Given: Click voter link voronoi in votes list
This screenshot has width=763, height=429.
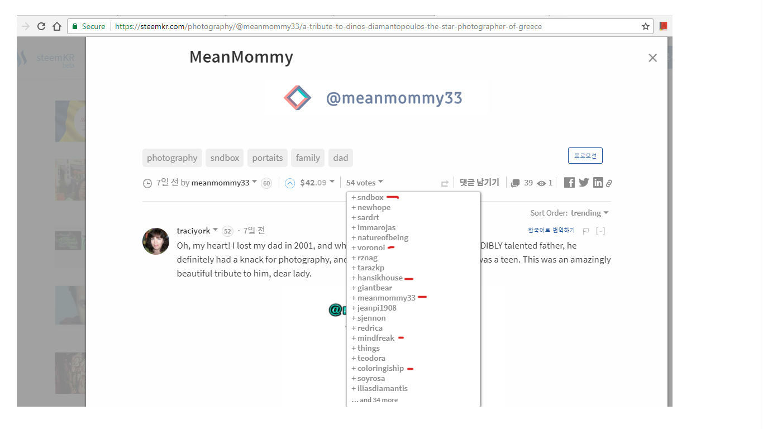Looking at the screenshot, I should click(x=370, y=247).
